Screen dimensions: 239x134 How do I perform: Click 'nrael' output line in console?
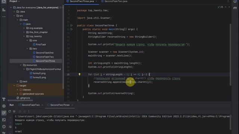click(18, 131)
